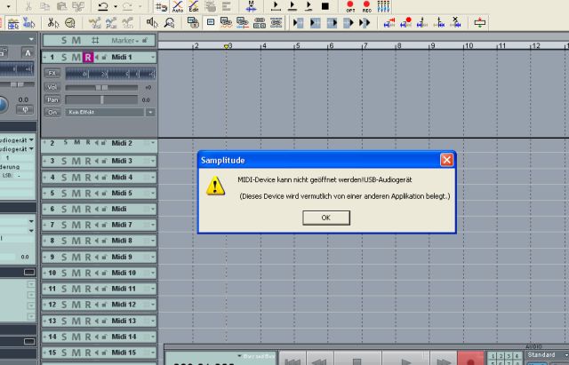
Task: Click the Vol button on Midi 1
Action: point(52,87)
